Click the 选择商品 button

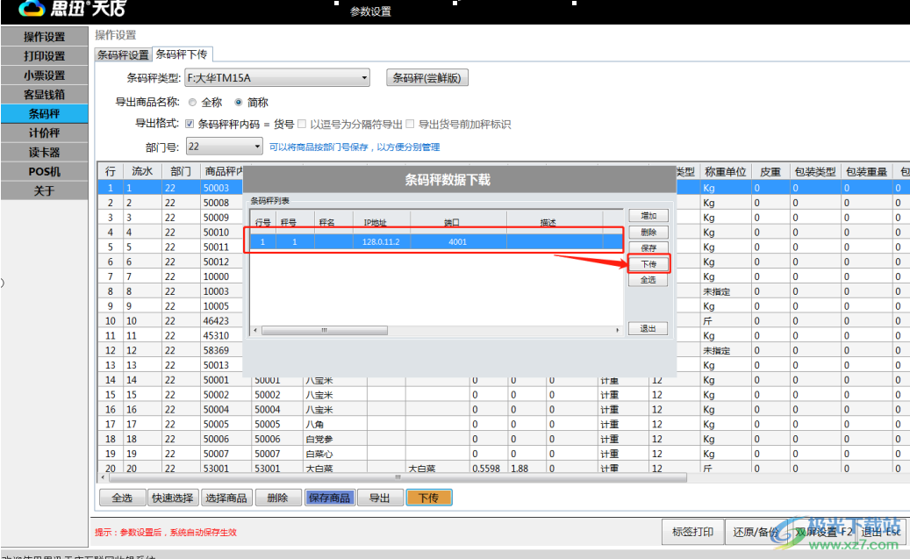point(226,498)
